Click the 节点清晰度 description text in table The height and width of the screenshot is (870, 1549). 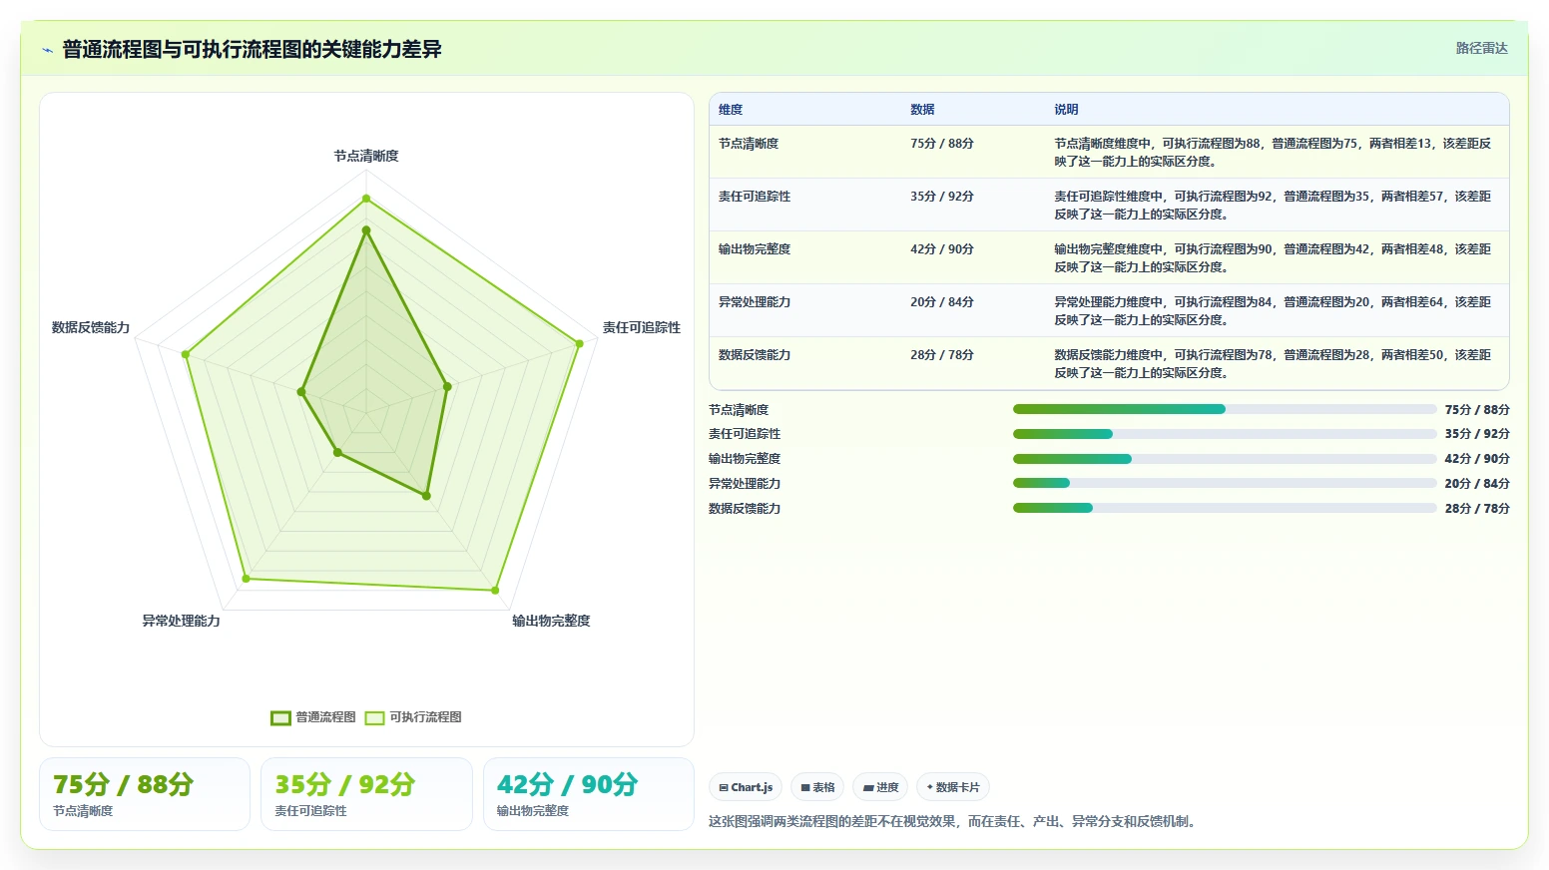1273,153
